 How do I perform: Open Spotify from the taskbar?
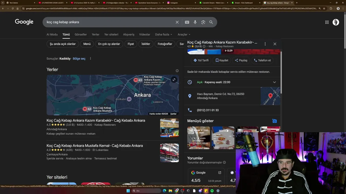point(212,191)
